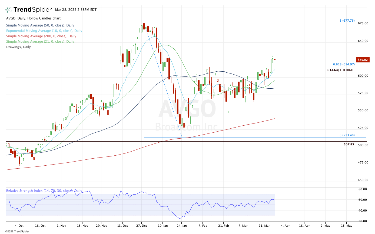Click the Drawings, Daily legend entry
375x234 pixels.
click(x=18, y=47)
